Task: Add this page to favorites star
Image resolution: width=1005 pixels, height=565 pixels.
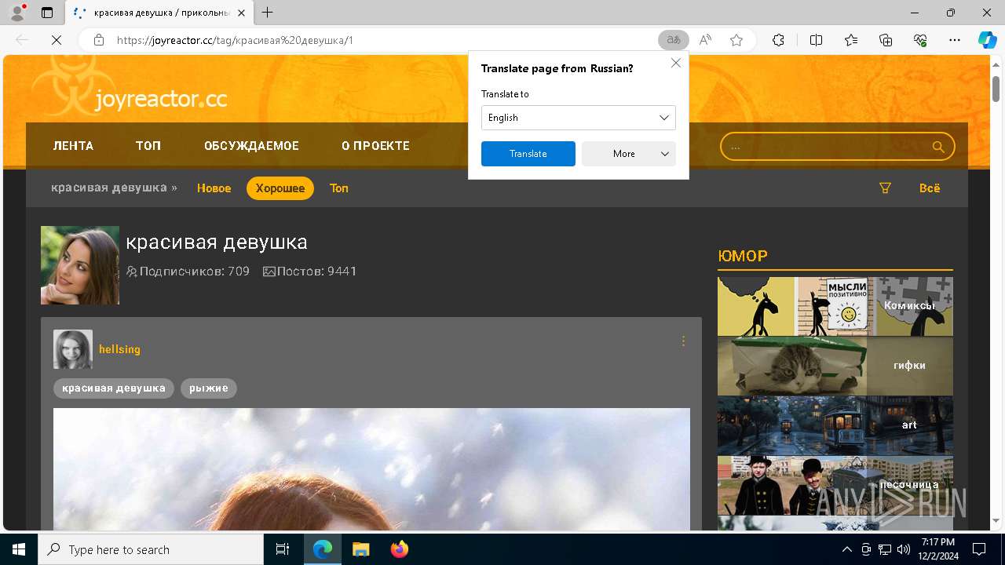Action: 736,40
